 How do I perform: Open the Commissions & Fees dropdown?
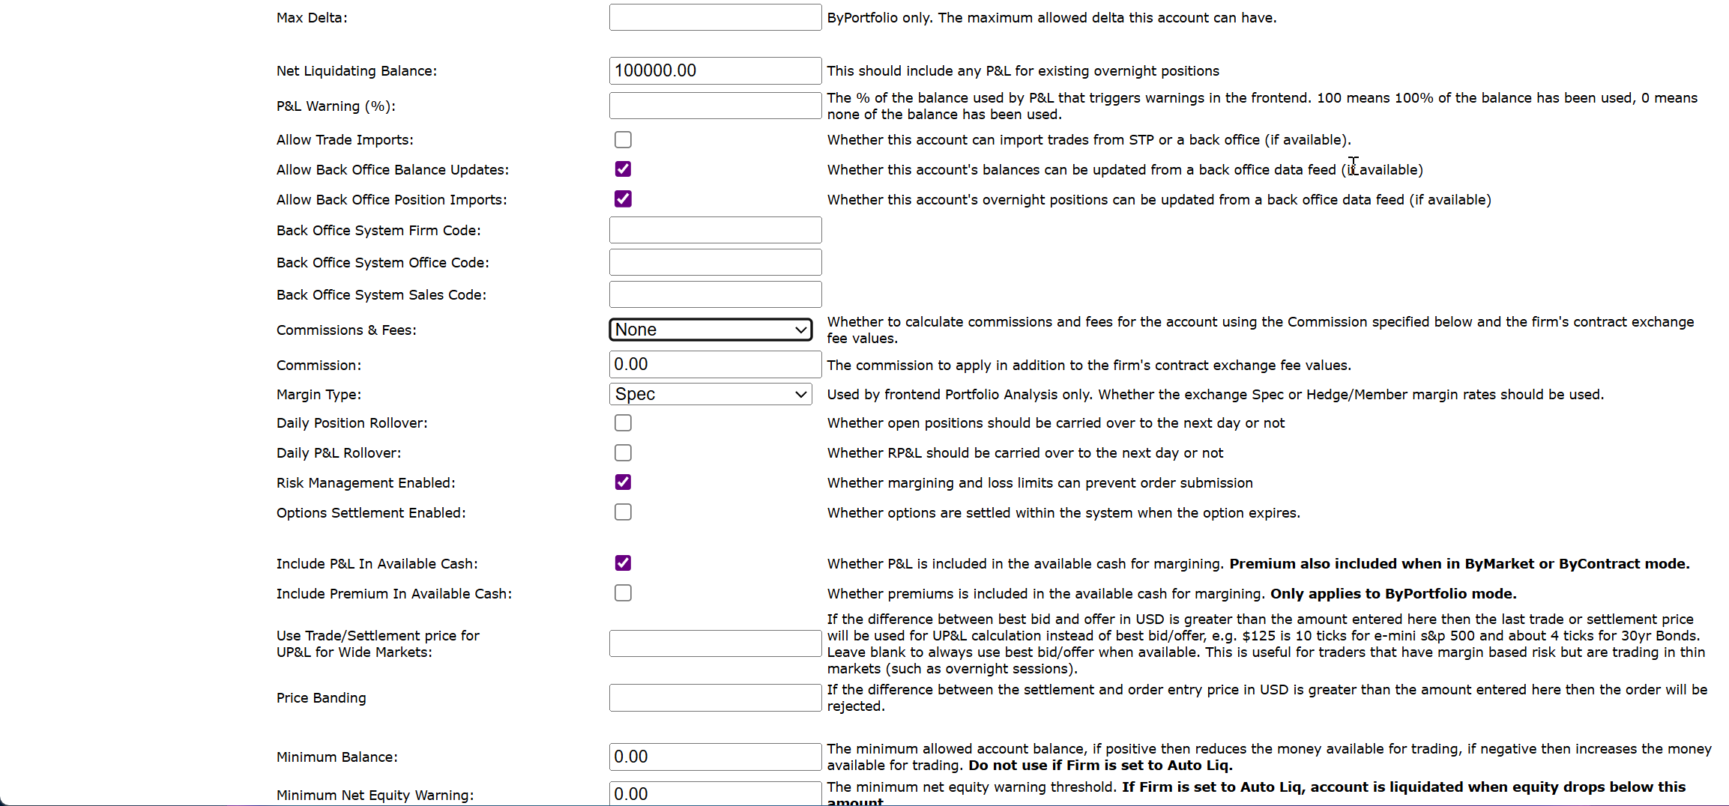pos(710,330)
